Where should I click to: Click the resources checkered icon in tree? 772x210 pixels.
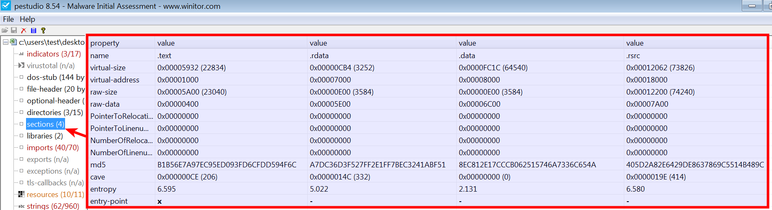tap(21, 194)
